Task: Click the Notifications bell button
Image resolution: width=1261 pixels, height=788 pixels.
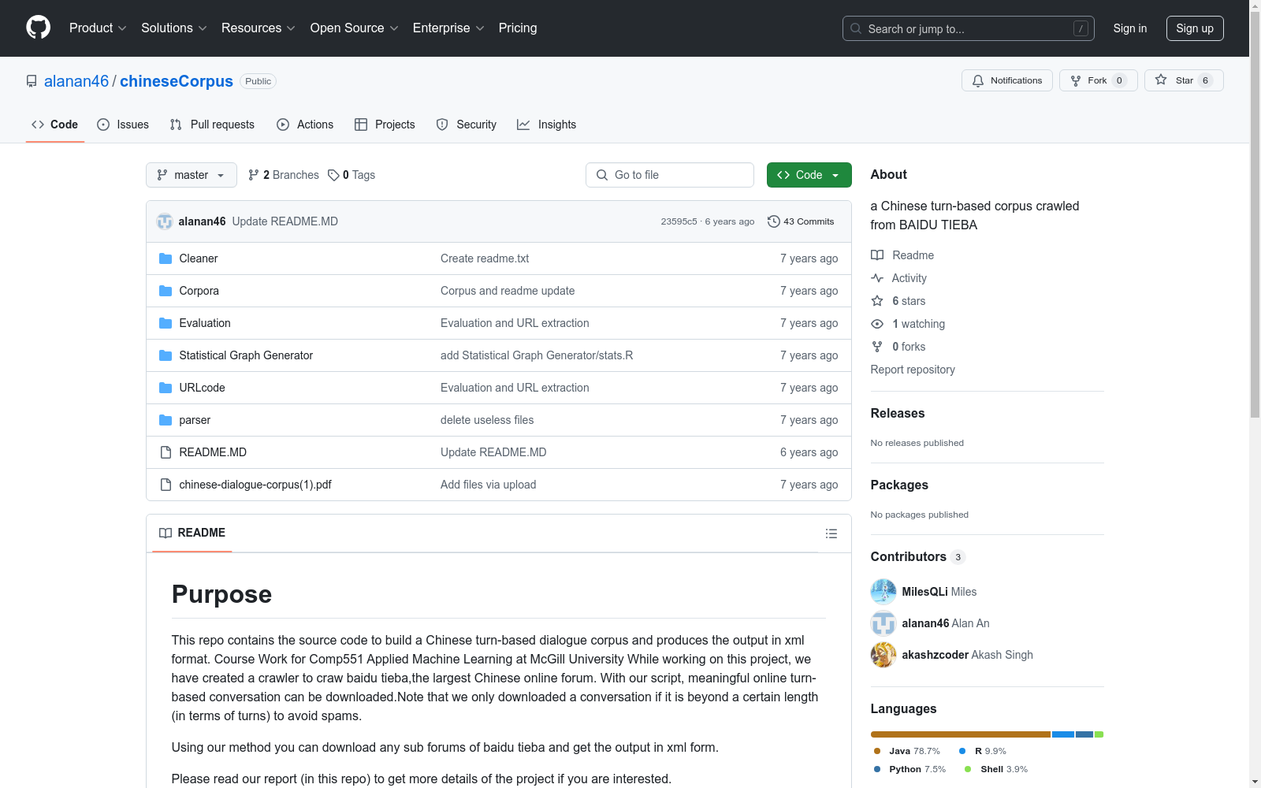Action: (x=1006, y=80)
